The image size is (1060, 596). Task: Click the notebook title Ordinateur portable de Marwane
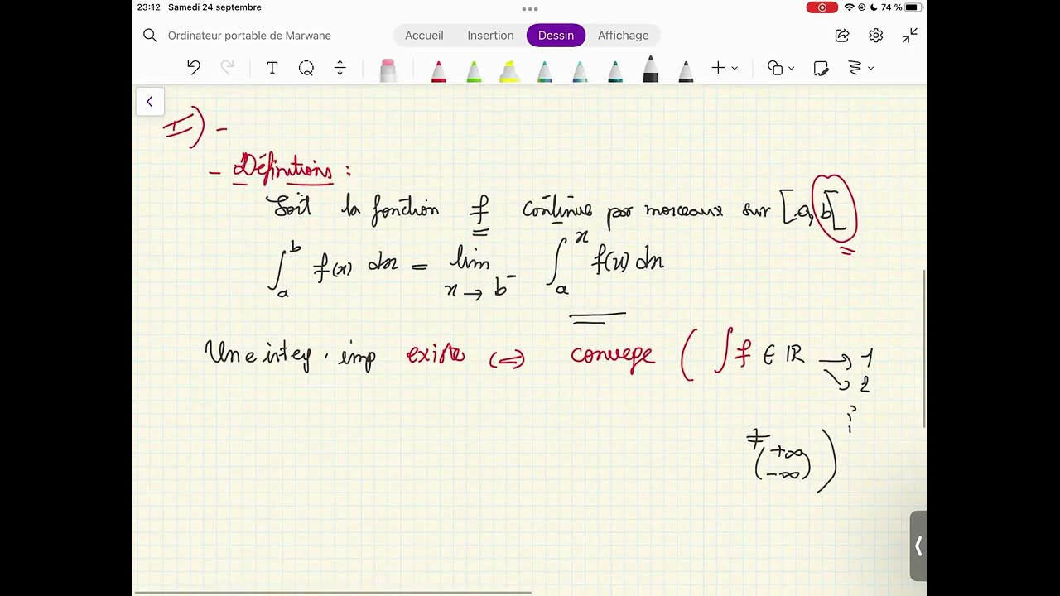[x=249, y=36]
